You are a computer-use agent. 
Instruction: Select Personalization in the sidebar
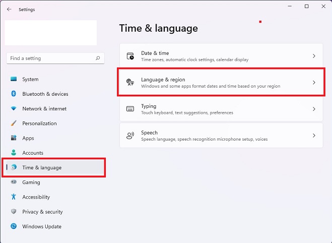pyautogui.click(x=40, y=124)
